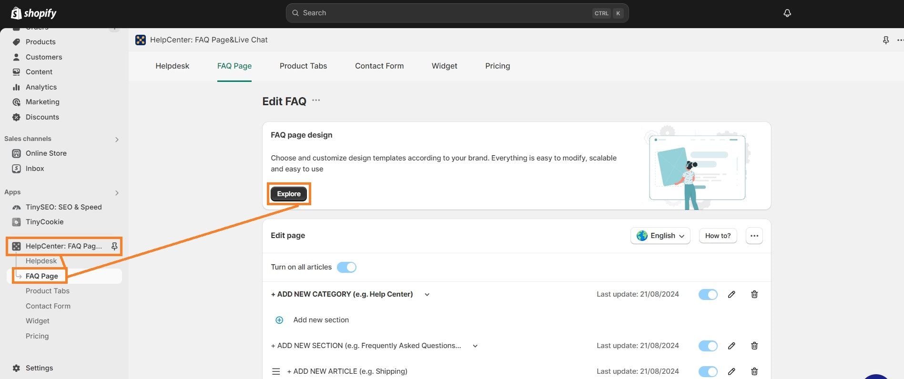Click the HelpCenter logo in app header
This screenshot has height=379, width=904.
tap(141, 40)
